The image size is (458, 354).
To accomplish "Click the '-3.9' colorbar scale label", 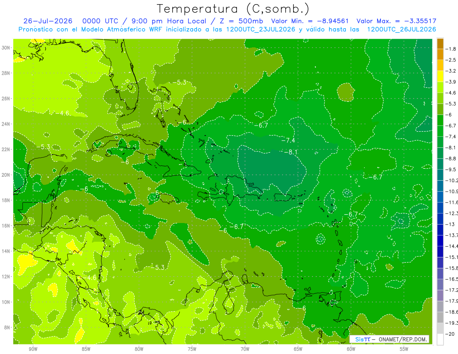I will 452,82.
